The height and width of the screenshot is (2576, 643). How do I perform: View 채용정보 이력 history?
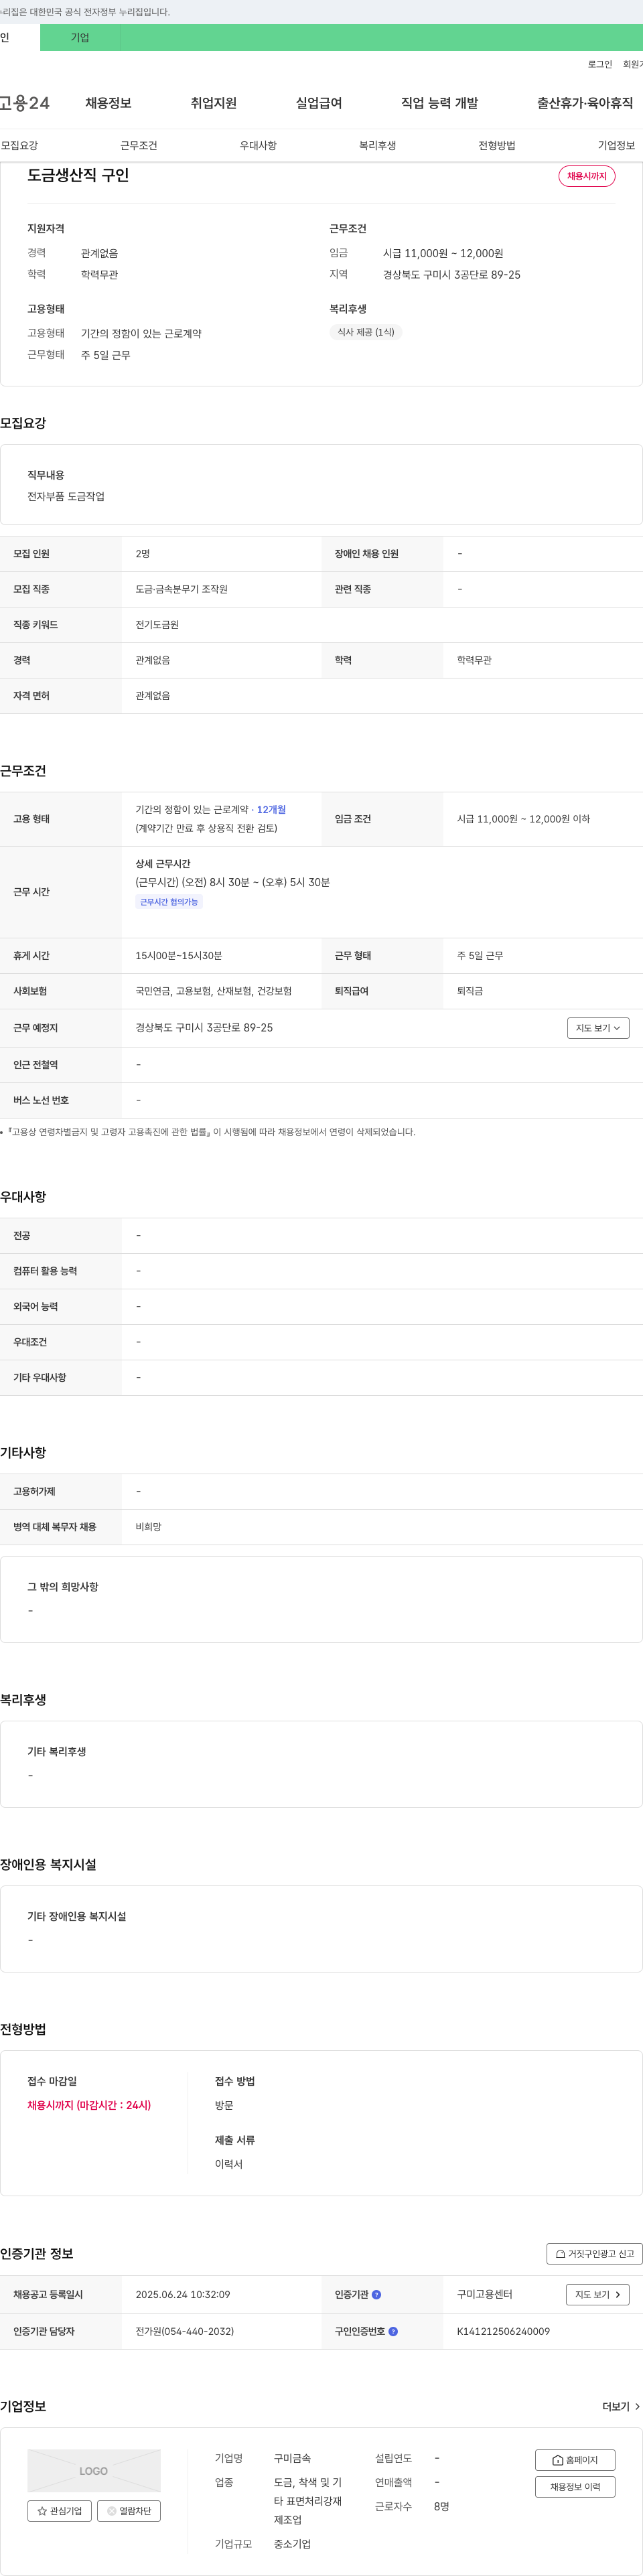coord(575,2487)
